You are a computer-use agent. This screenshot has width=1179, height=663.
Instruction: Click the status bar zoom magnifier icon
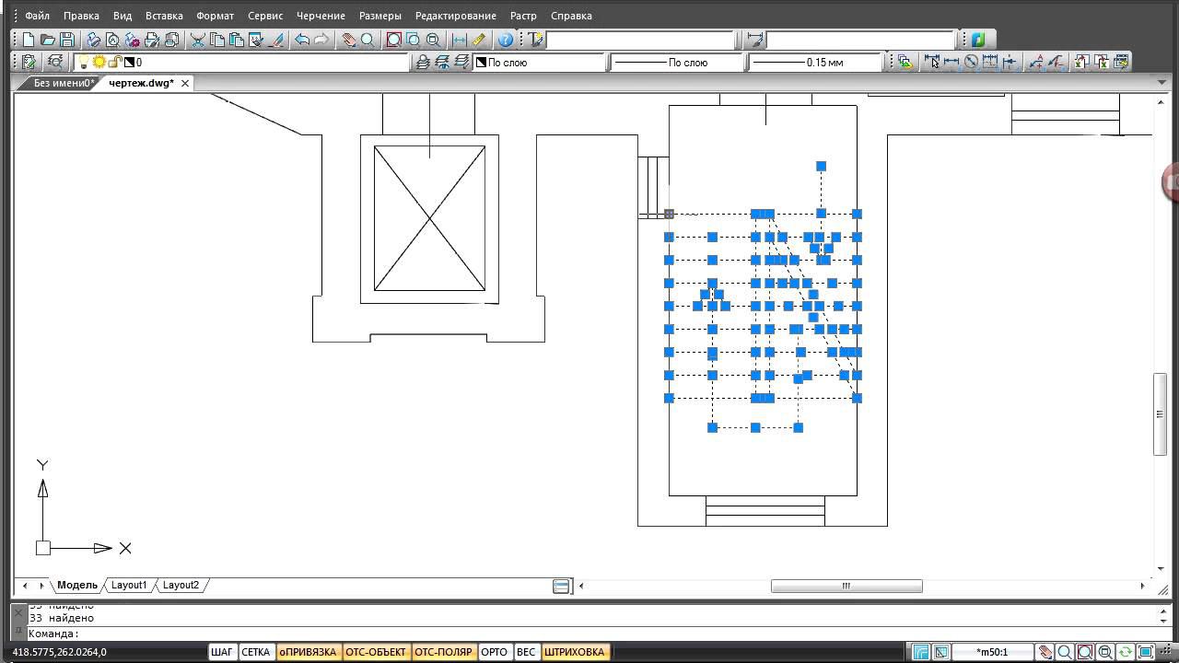(1065, 652)
